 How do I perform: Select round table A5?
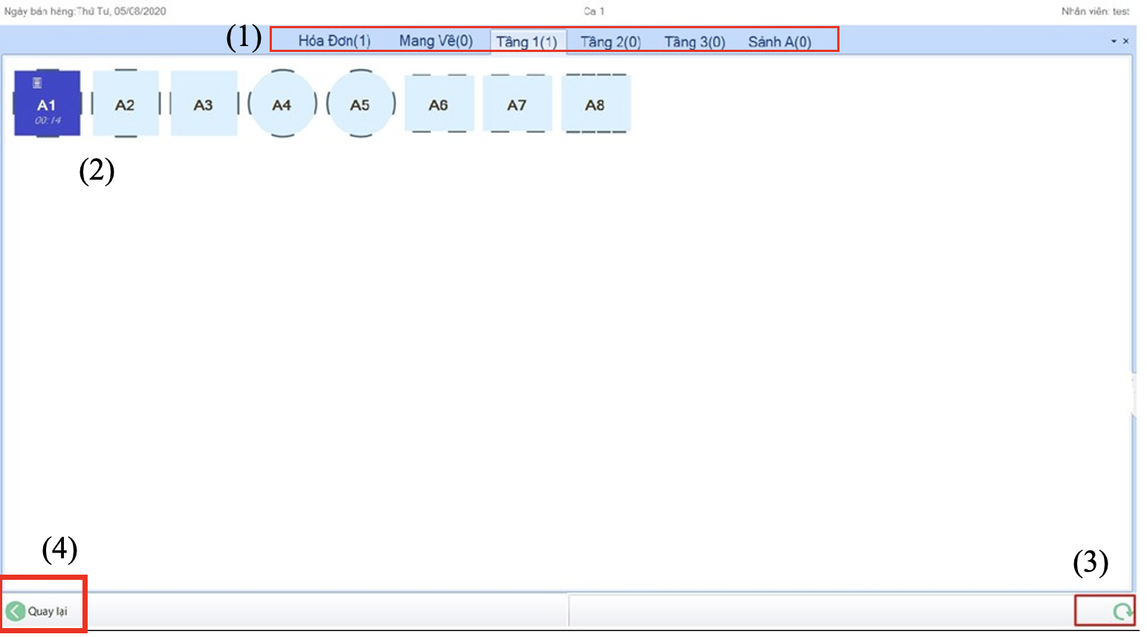point(360,104)
